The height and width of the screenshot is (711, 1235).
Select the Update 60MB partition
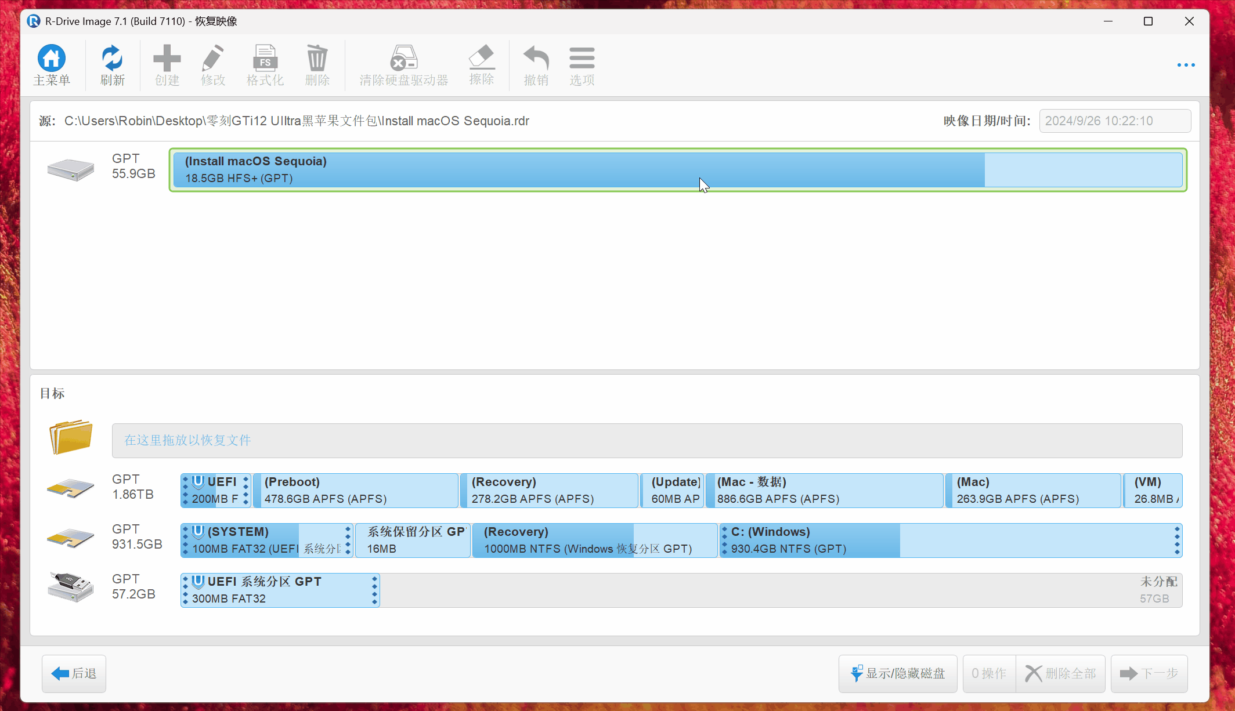[672, 491]
